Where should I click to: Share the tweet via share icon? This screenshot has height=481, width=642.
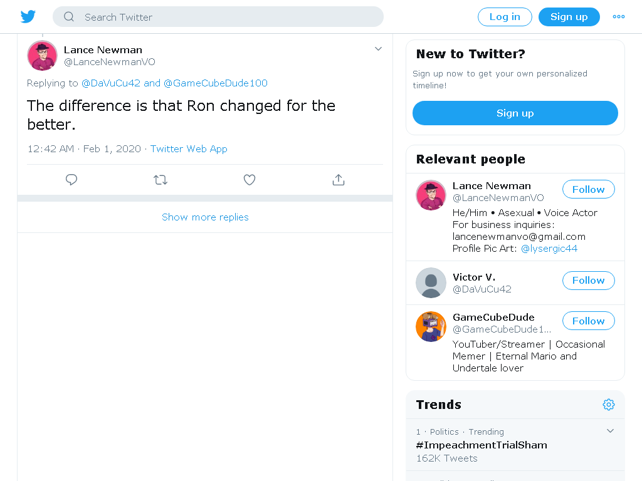click(x=338, y=180)
